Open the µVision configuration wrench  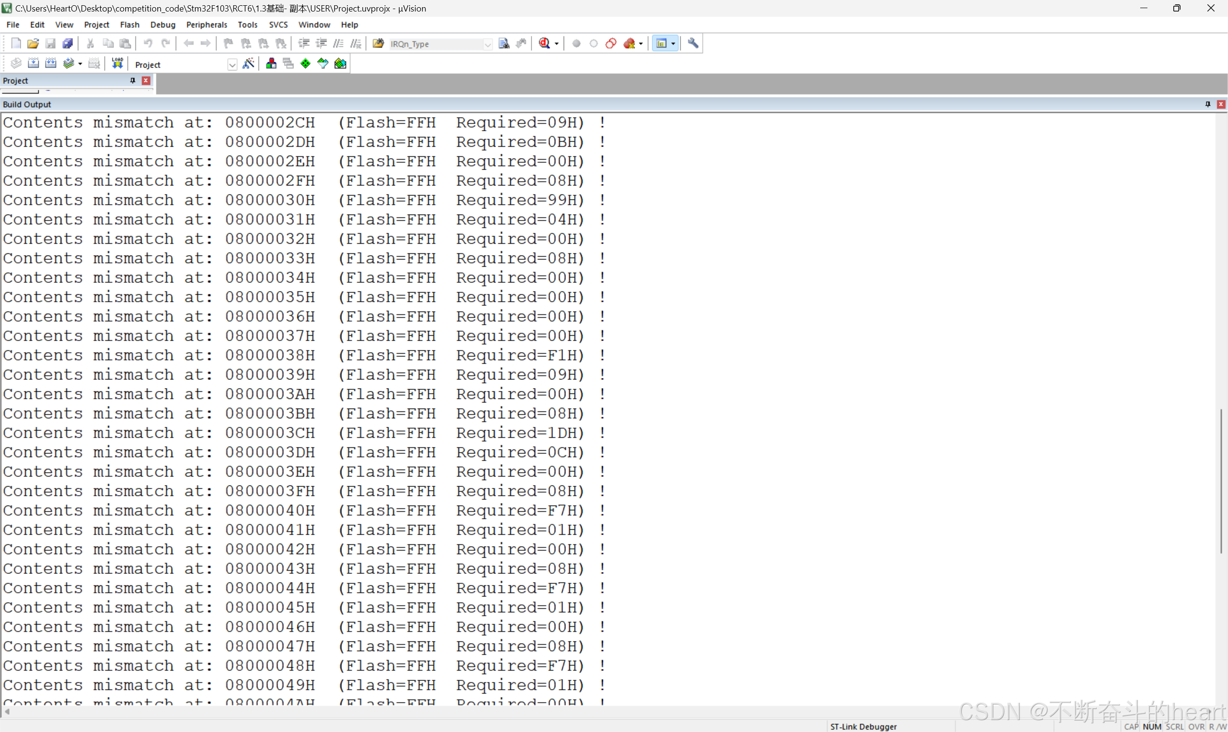693,44
